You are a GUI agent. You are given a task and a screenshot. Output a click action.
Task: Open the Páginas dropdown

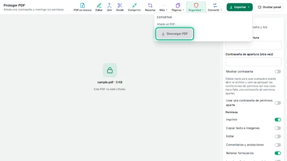point(177,7)
